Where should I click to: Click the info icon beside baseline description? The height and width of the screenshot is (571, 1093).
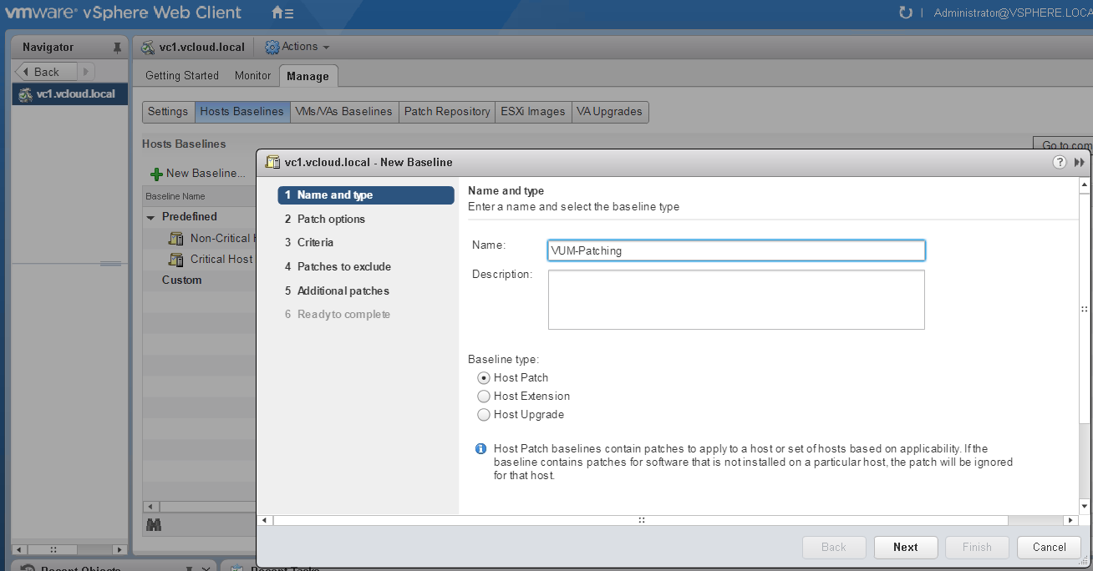[x=480, y=449]
